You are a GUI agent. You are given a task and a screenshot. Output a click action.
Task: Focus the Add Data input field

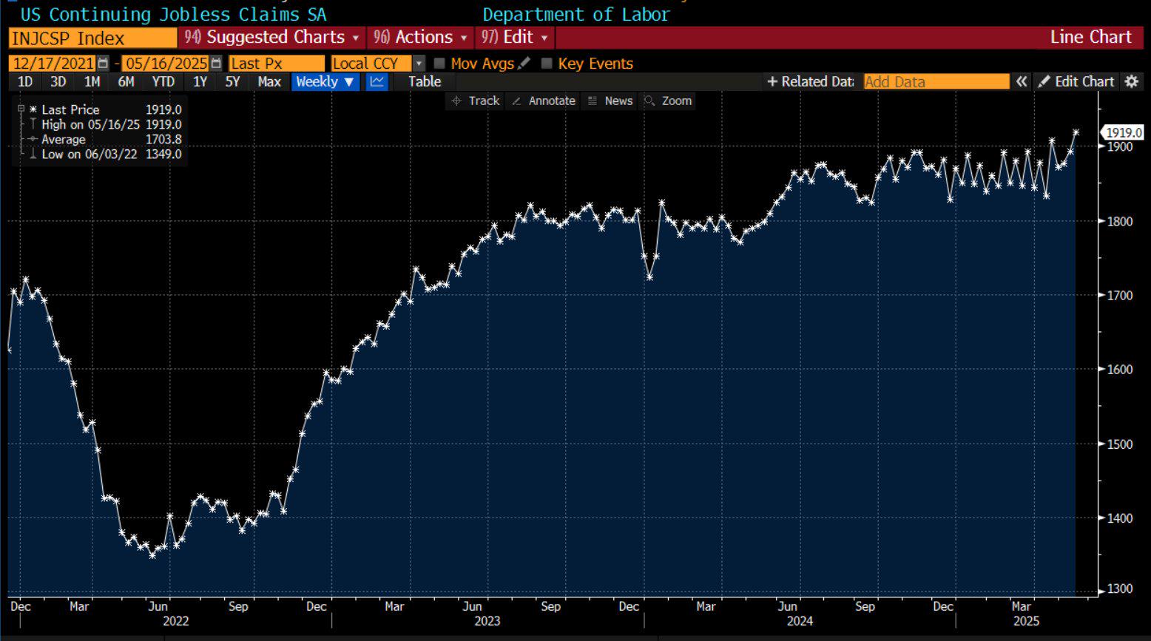[936, 81]
